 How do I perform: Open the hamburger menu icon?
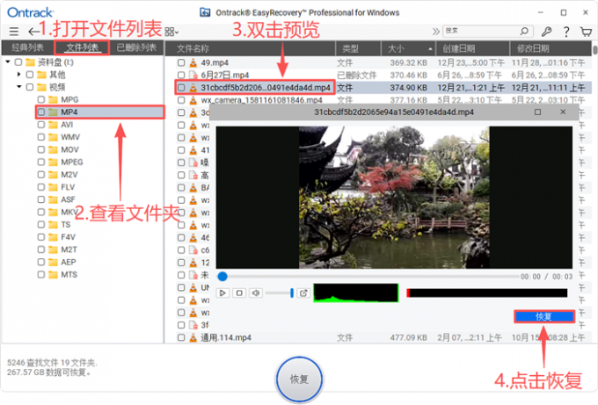(x=14, y=32)
